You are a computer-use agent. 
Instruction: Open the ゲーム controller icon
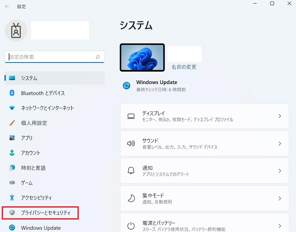[12, 183]
